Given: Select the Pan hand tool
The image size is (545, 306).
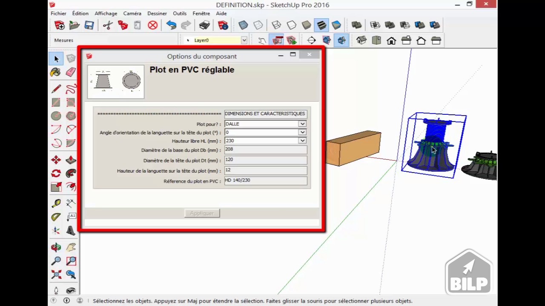Looking at the screenshot, I should [x=71, y=247].
